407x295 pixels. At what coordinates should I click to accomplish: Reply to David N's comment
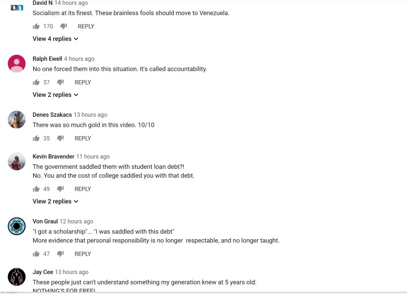(86, 27)
